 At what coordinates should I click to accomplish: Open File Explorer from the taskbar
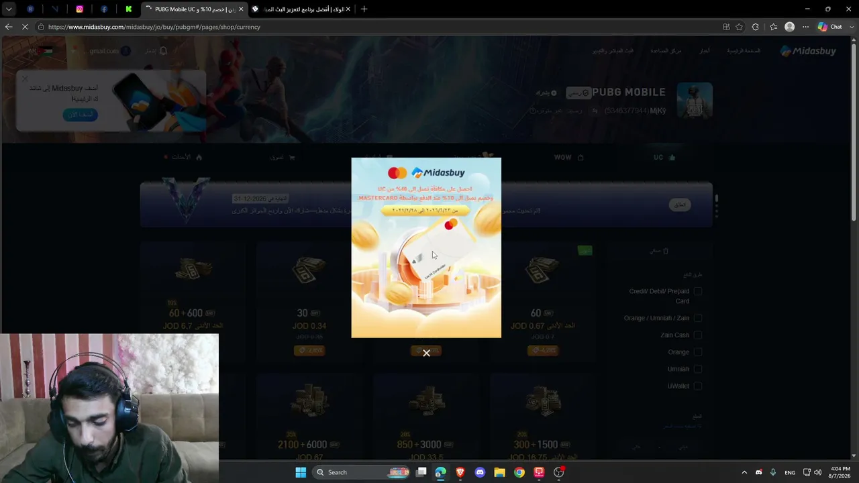coord(500,472)
